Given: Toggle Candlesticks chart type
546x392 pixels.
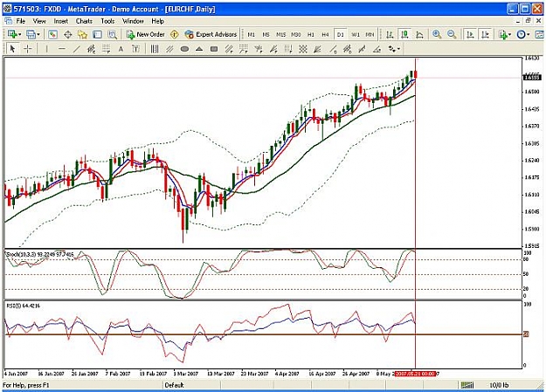Looking at the screenshot, I should [404, 34].
